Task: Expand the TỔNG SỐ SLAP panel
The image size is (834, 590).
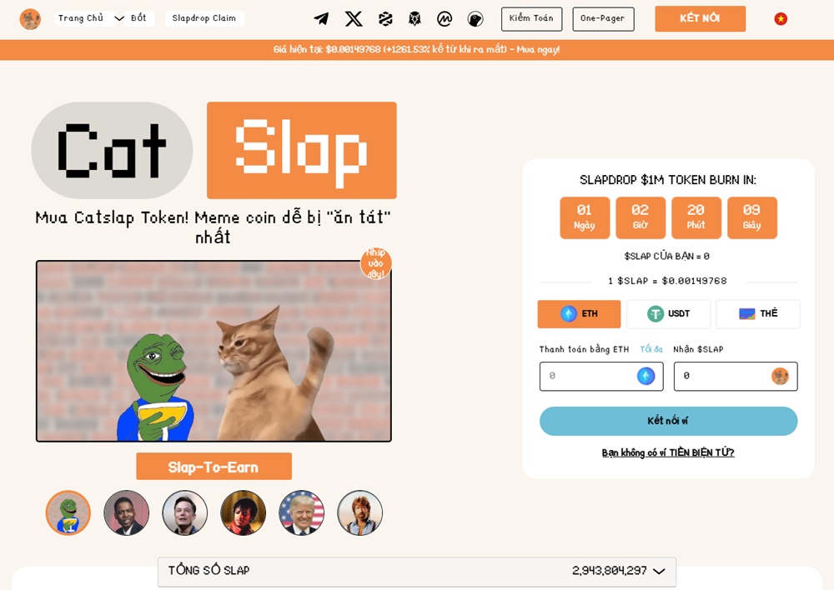Action: pos(417,571)
